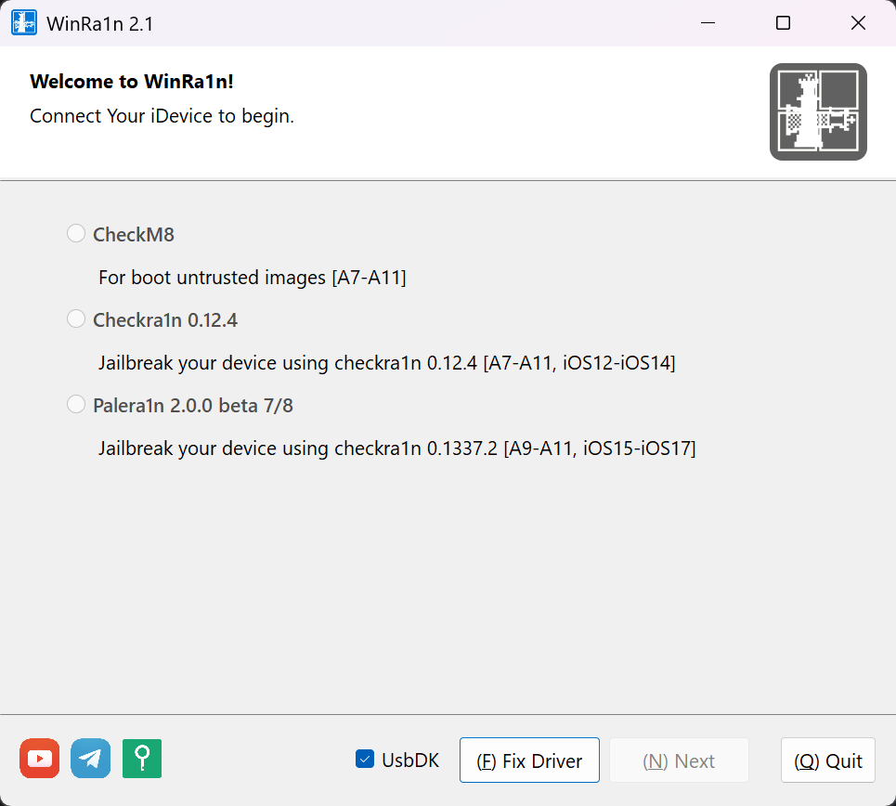Click the 'For boot untrusted images' description
The image size is (896, 806).
pyautogui.click(x=252, y=277)
